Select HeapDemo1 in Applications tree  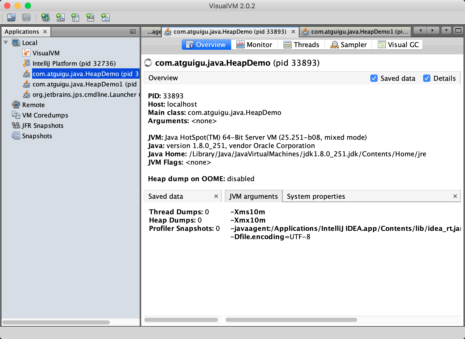point(84,84)
